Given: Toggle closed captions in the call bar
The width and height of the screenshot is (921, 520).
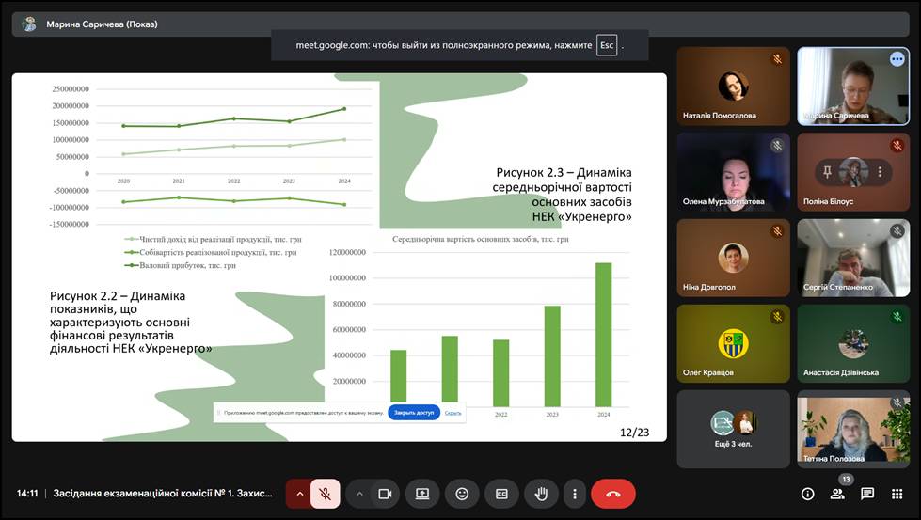Looking at the screenshot, I should (x=501, y=494).
